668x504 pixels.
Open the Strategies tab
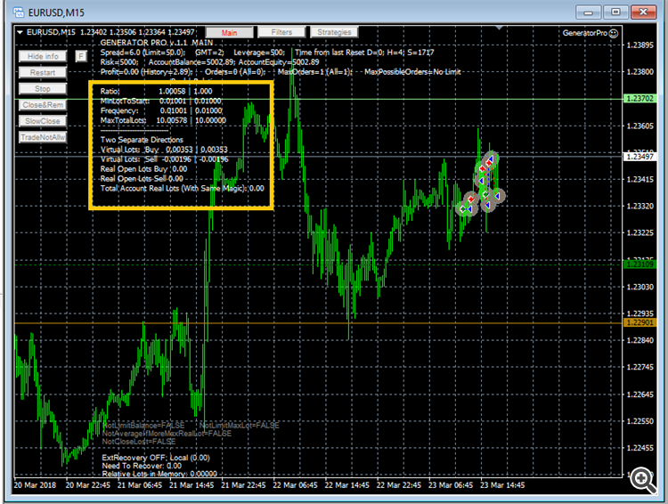tap(334, 32)
